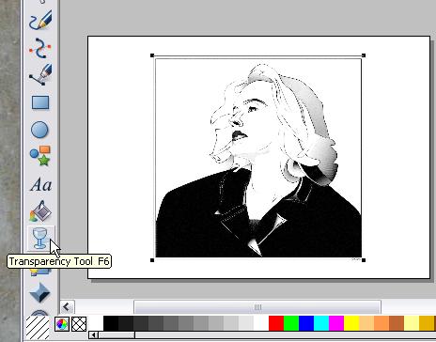Activate the Aa Text tool

click(x=40, y=185)
